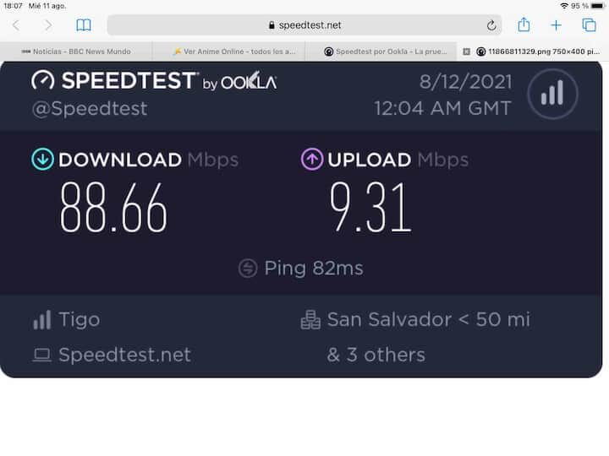
Task: Focus the speedtest.net address bar
Action: click(x=304, y=25)
